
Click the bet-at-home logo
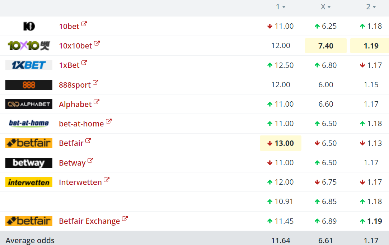pyautogui.click(x=29, y=124)
